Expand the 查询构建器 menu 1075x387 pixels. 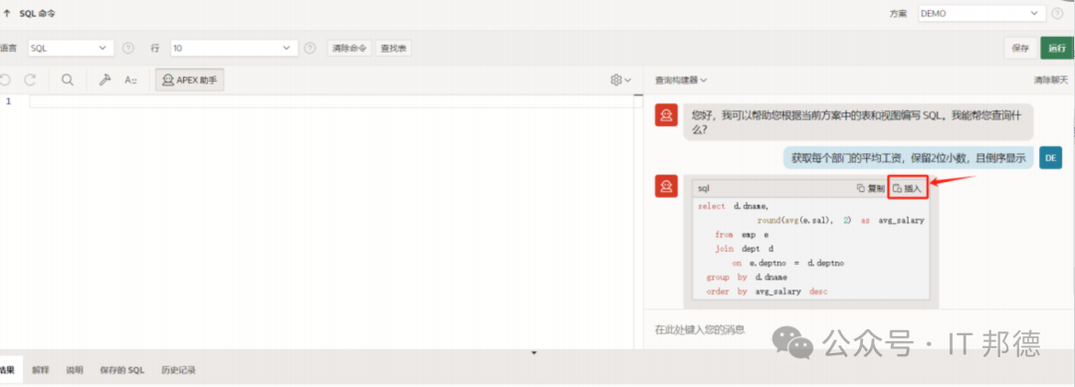tap(681, 81)
